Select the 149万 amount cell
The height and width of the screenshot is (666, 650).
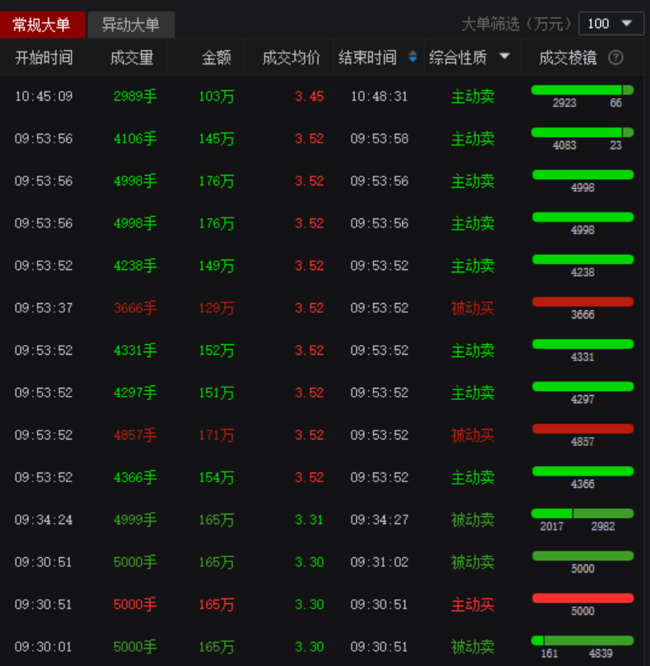(x=217, y=266)
